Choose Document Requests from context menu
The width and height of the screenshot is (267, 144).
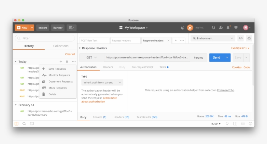click(58, 82)
